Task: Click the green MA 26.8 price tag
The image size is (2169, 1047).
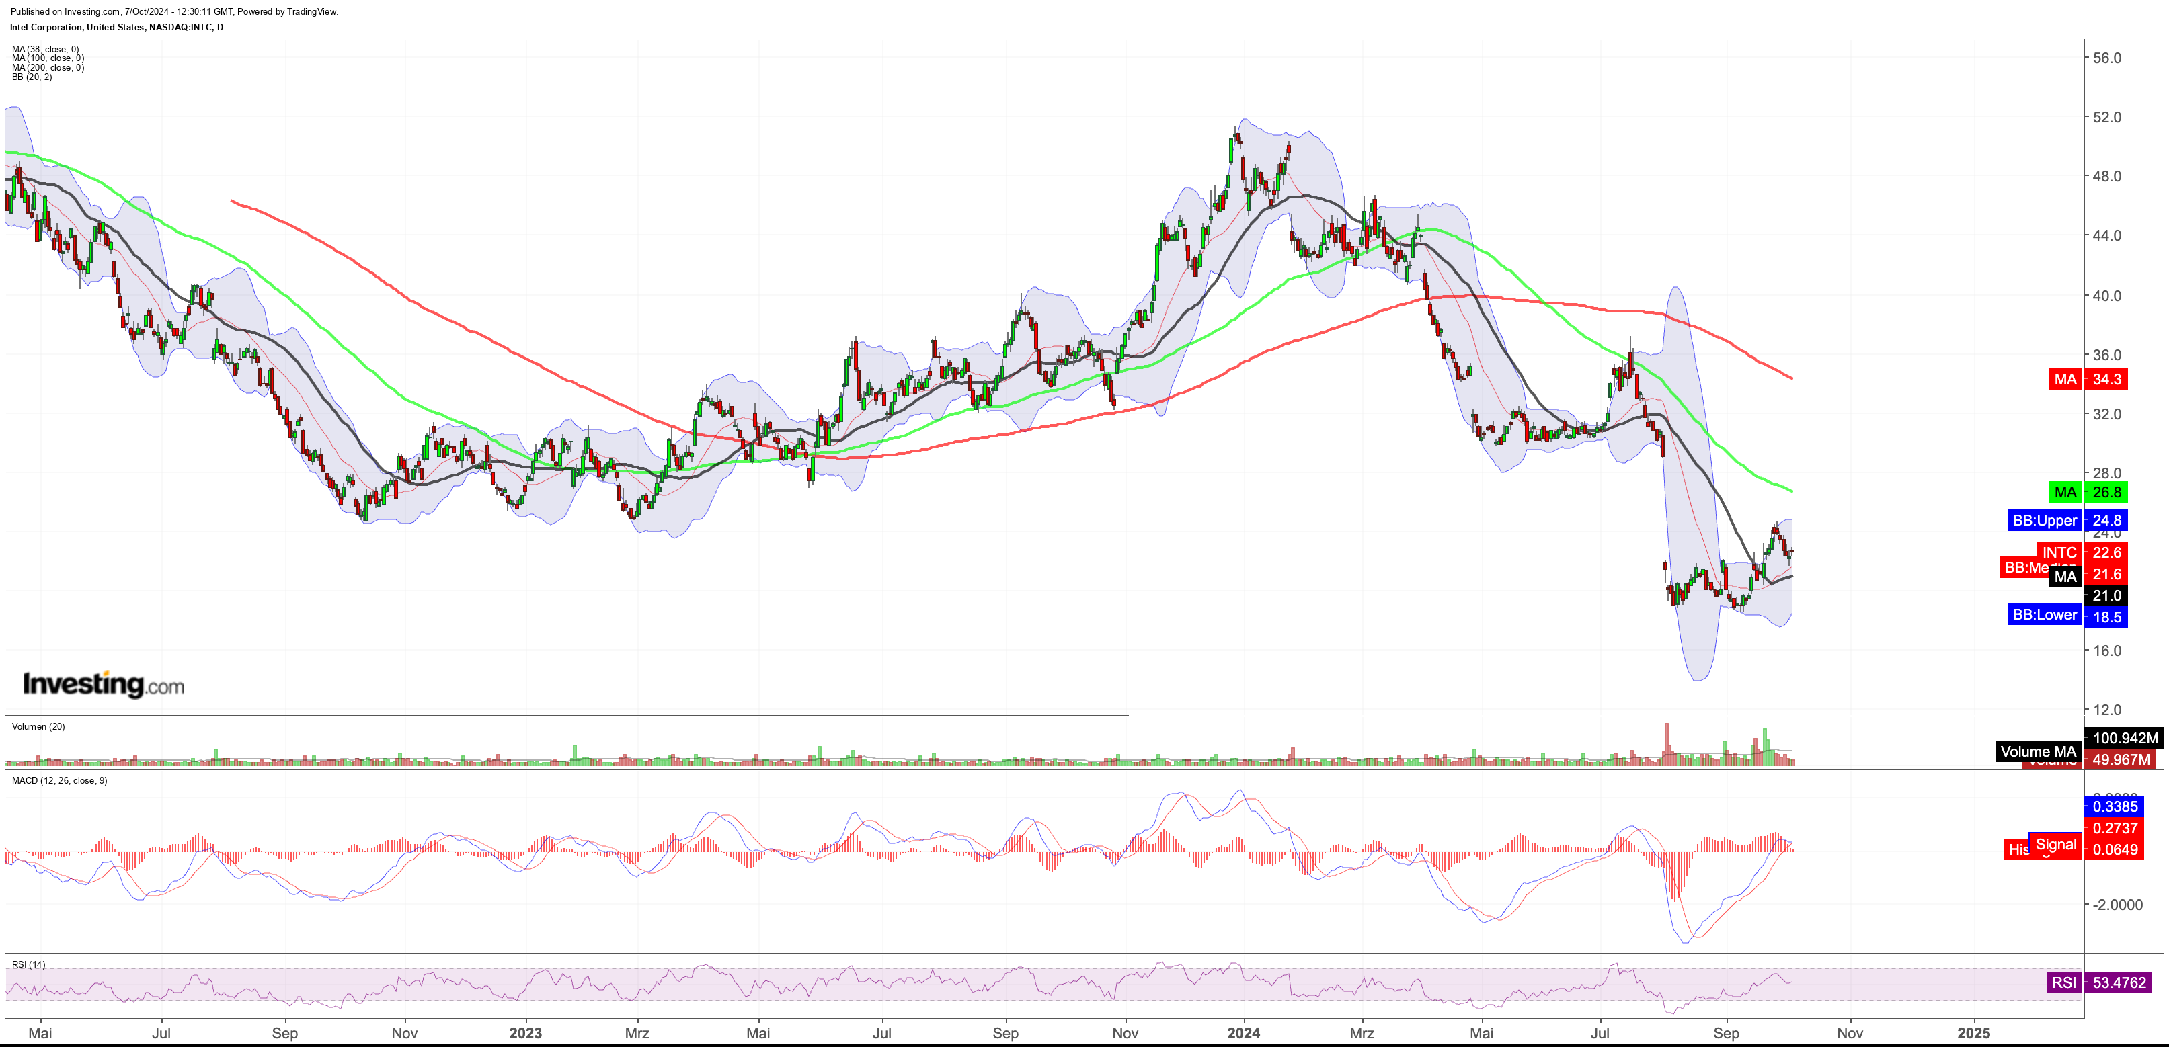Action: point(2088,493)
